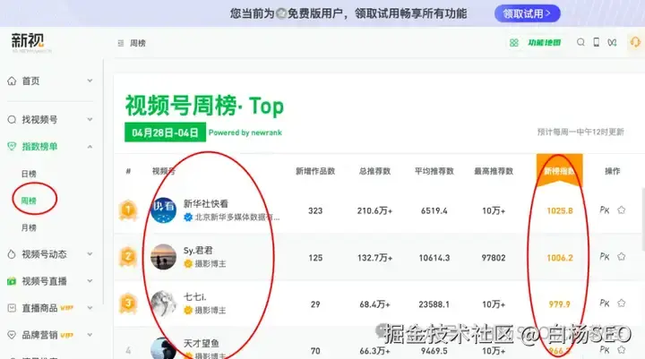The height and width of the screenshot is (359, 645).
Task: Click the 视频号动态 flame icon
Action: (12, 254)
